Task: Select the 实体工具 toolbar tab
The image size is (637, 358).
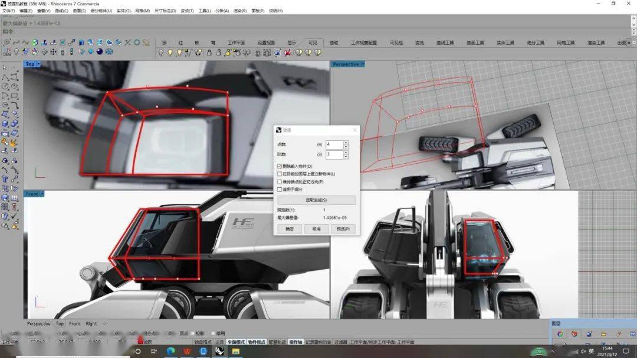Action: [505, 42]
